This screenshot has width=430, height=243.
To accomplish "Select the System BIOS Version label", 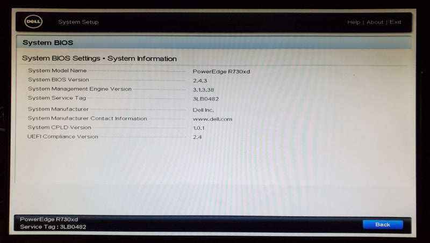I will click(x=59, y=79).
